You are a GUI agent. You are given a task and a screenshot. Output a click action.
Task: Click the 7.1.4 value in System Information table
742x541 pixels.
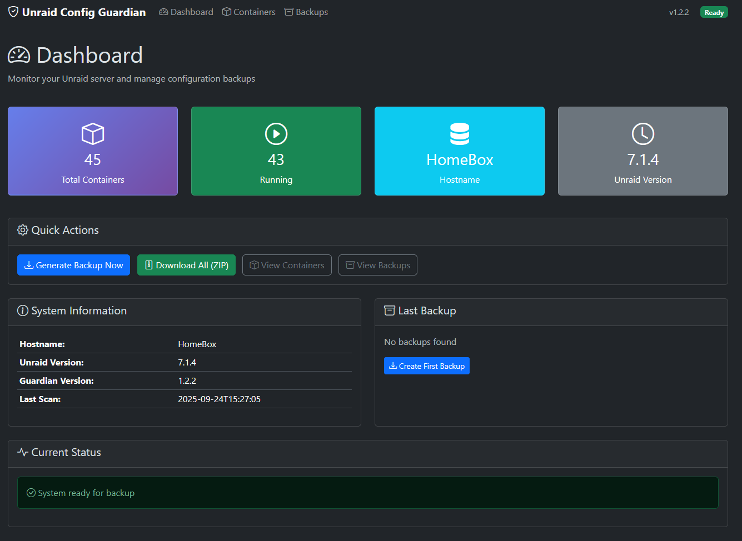(187, 362)
